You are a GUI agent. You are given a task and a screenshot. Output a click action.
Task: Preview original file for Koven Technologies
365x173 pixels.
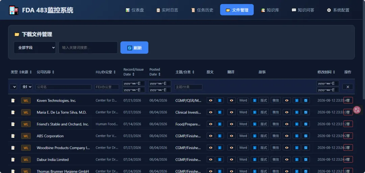coord(211,100)
